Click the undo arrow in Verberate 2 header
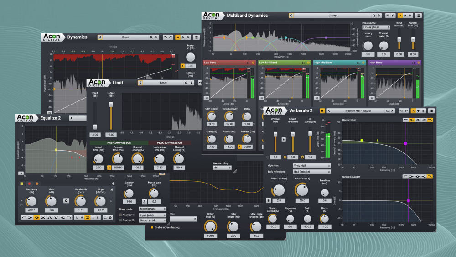 400,111
